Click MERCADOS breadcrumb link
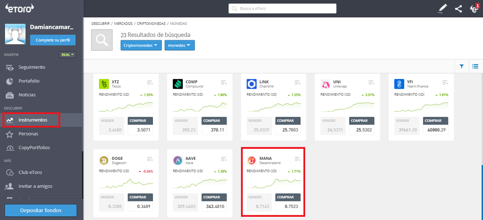Image resolution: width=483 pixels, height=220 pixels. tap(123, 24)
